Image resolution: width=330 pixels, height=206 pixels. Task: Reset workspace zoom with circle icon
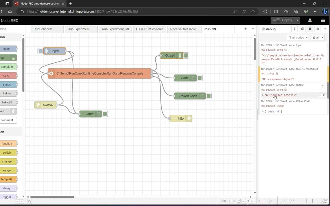click(x=247, y=201)
